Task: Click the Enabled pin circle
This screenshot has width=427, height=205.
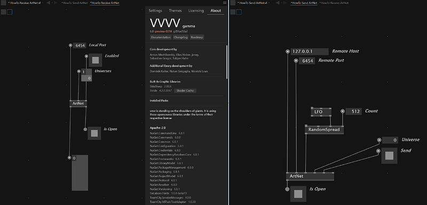Action: pos(86,56)
